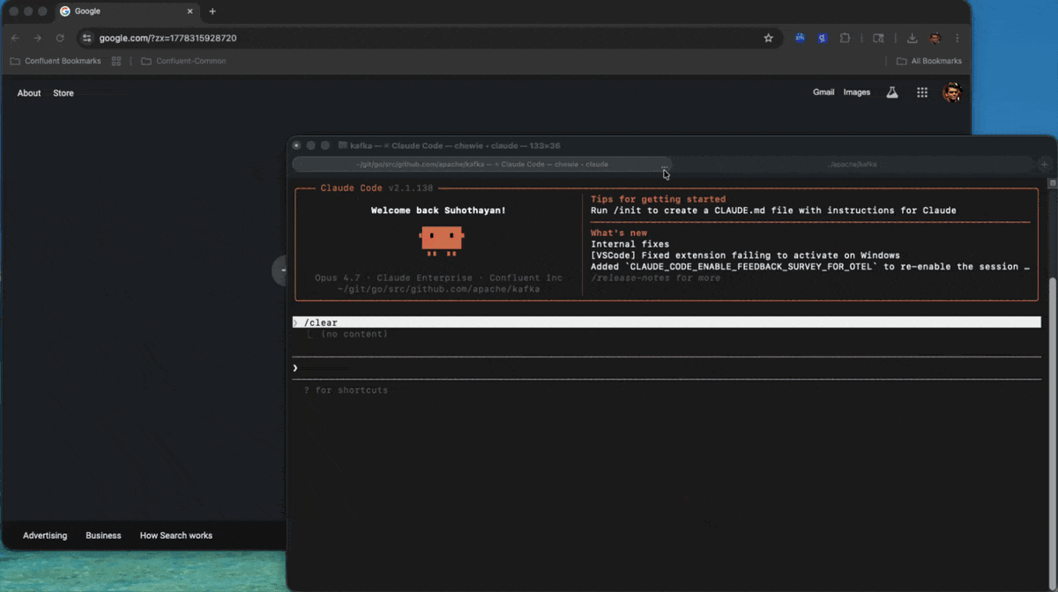Select terminal tab for Claude Code chewie
Screen dimensions: 1058x592
point(482,164)
